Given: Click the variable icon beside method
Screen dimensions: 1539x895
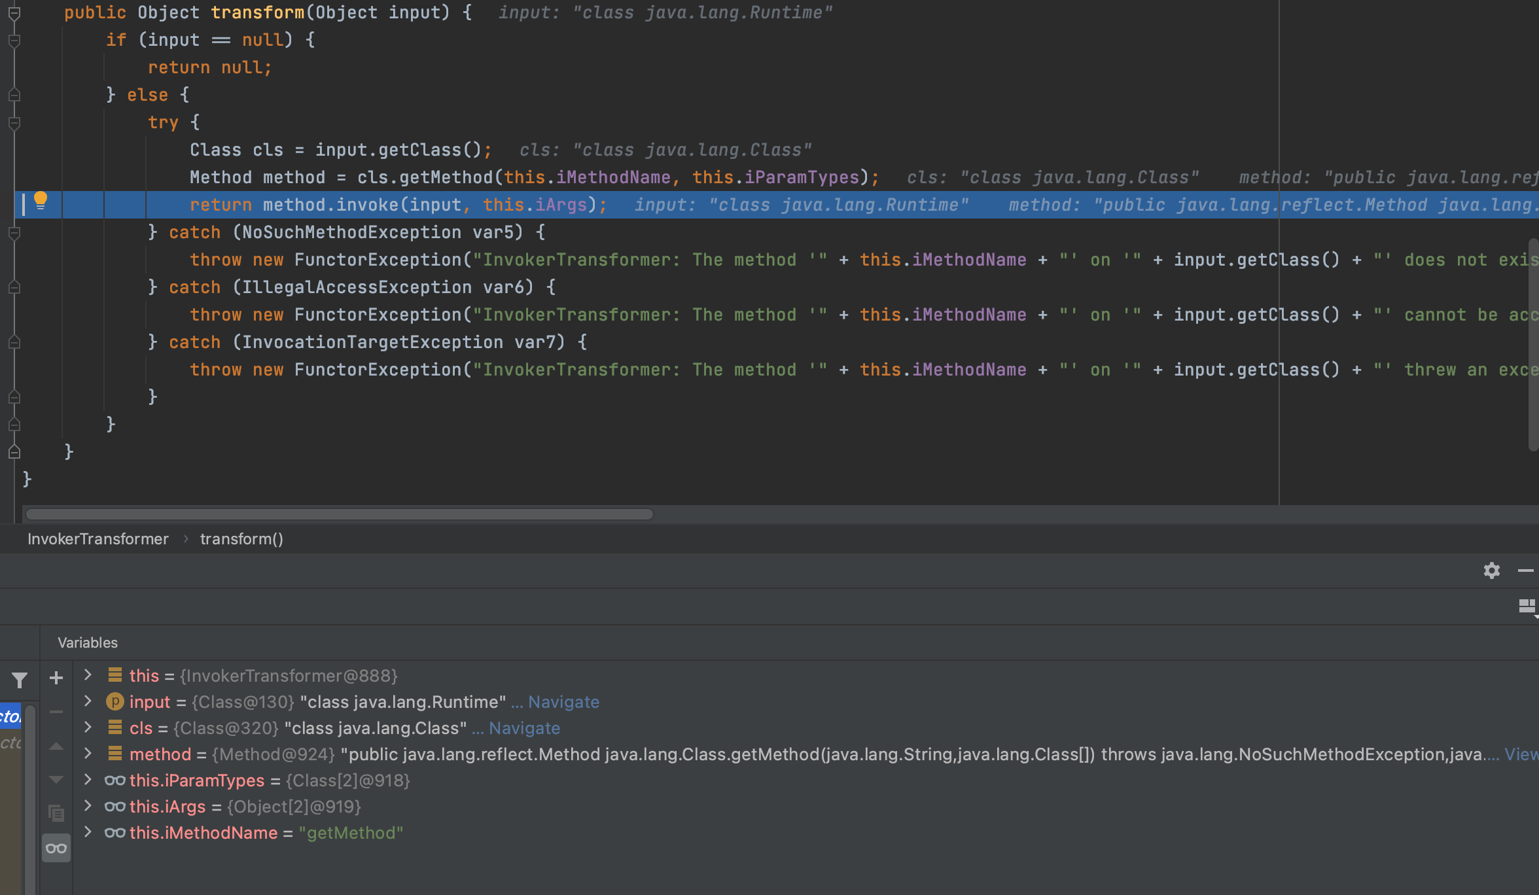Looking at the screenshot, I should (115, 754).
